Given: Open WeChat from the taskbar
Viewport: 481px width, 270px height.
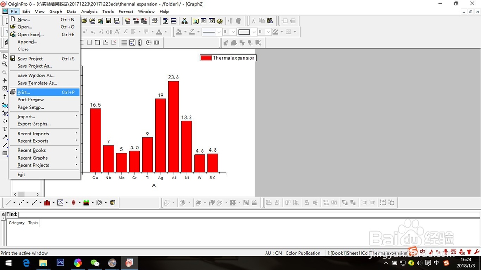Looking at the screenshot, I should pos(95,263).
